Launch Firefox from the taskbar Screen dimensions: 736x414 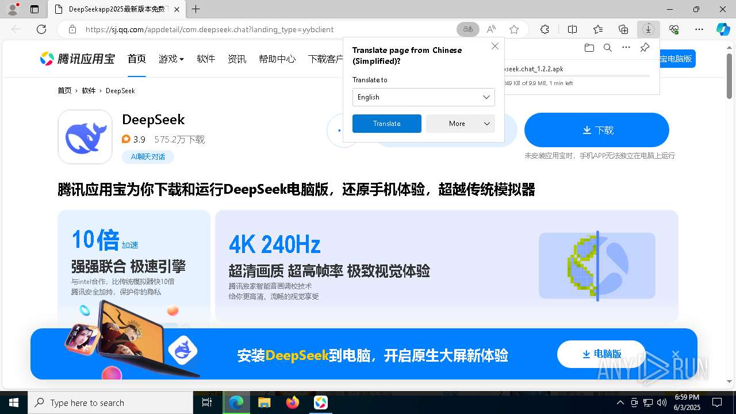coord(293,402)
